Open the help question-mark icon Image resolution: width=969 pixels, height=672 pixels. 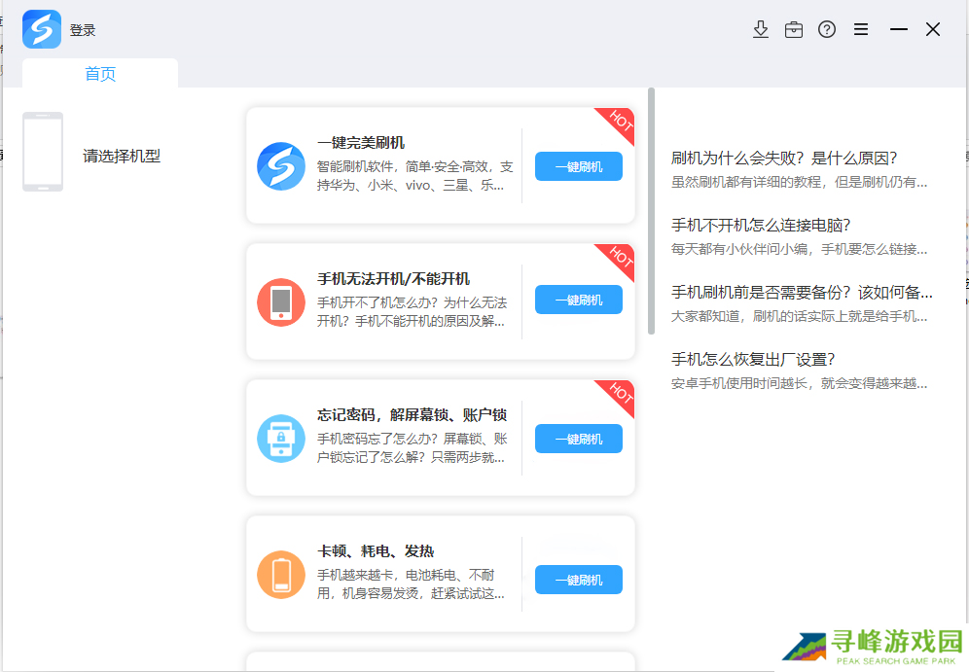(827, 29)
